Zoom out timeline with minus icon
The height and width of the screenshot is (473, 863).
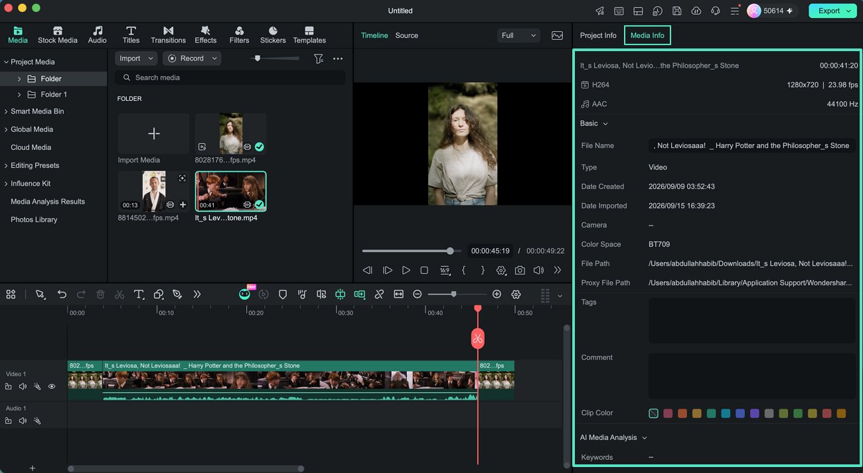tap(418, 295)
